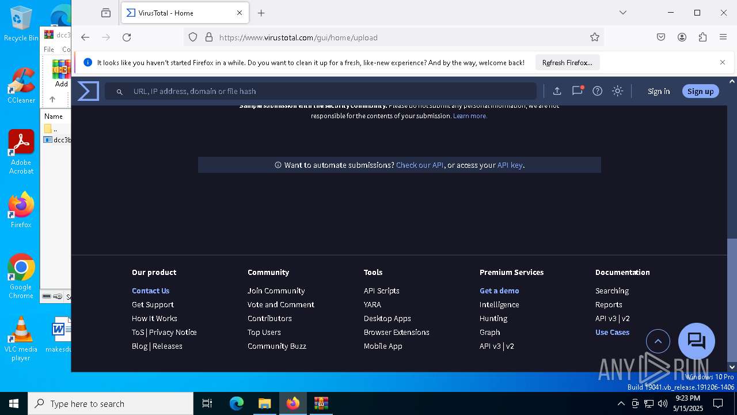This screenshot has height=415, width=737.
Task: Open Join Community footer link
Action: point(276,290)
